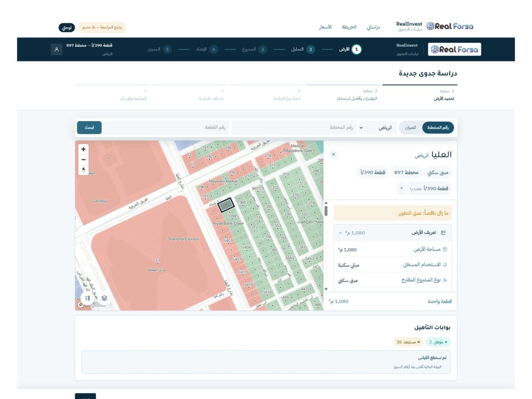The height and width of the screenshot is (399, 532).
Task: Switch to العنوان search mode
Action: pyautogui.click(x=411, y=128)
